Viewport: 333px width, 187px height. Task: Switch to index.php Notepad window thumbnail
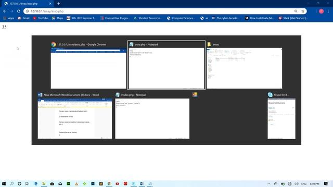[152, 118]
